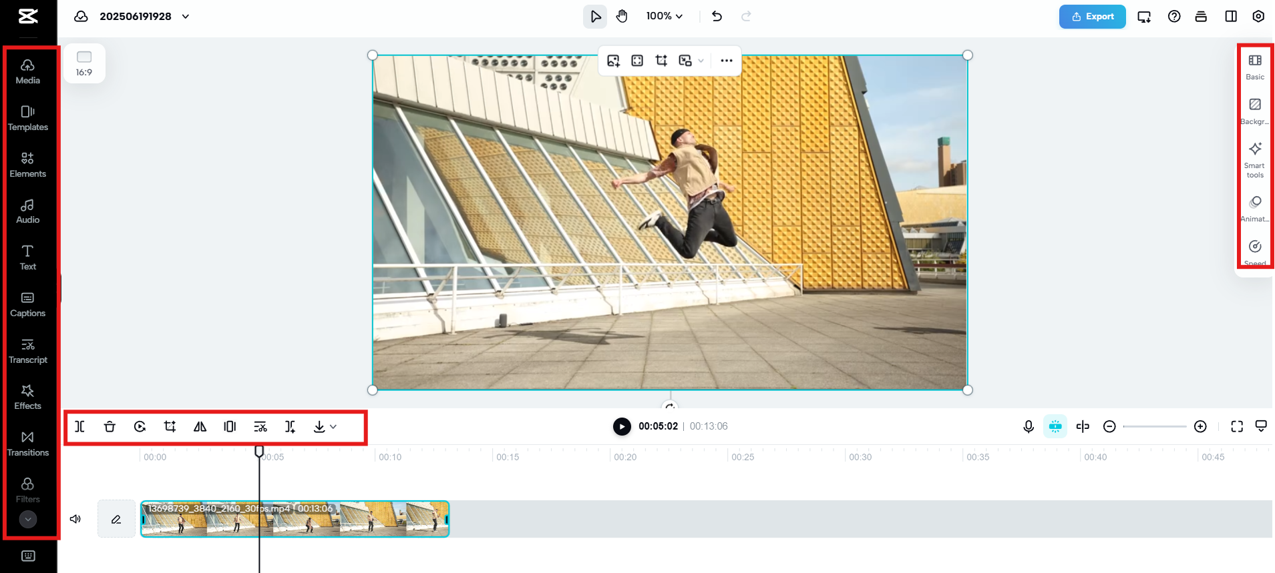The image size is (1275, 573).
Task: Click the cloud save status icon
Action: coord(81,16)
